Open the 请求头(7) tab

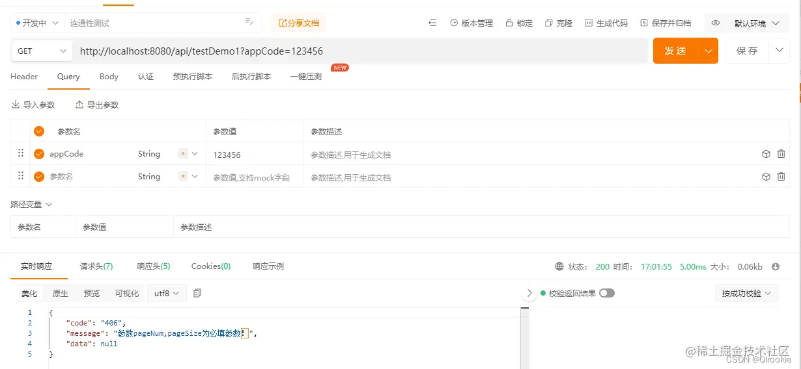[96, 266]
